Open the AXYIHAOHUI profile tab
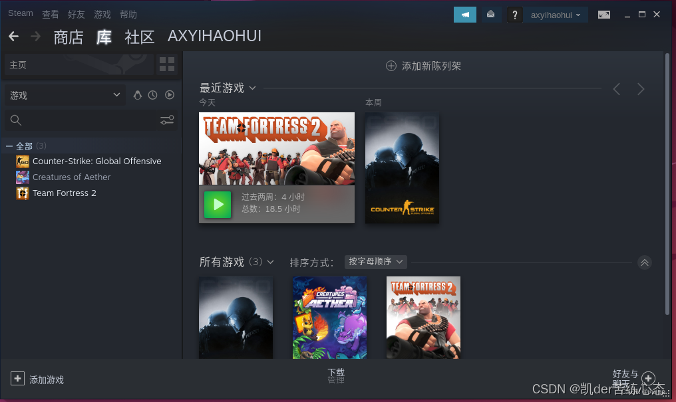 (214, 36)
